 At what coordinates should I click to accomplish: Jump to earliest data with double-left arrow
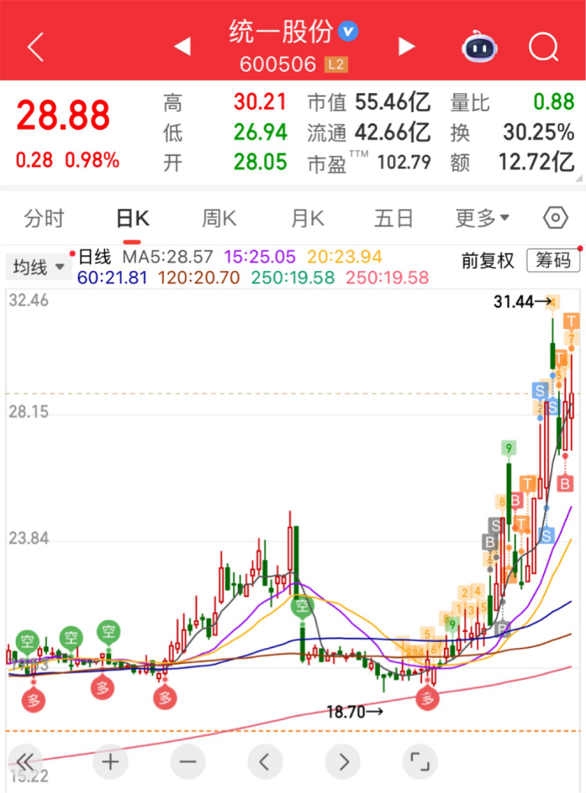pyautogui.click(x=25, y=761)
